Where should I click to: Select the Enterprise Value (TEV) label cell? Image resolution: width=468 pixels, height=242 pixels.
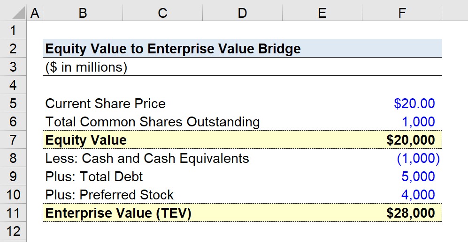83,213
